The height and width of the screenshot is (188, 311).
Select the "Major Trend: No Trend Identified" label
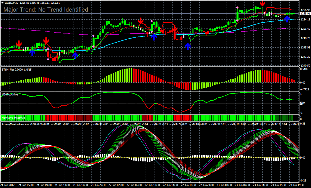coord(46,10)
